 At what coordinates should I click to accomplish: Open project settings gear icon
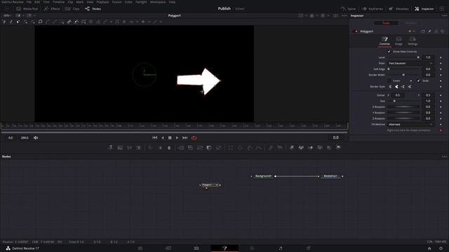(x=441, y=248)
